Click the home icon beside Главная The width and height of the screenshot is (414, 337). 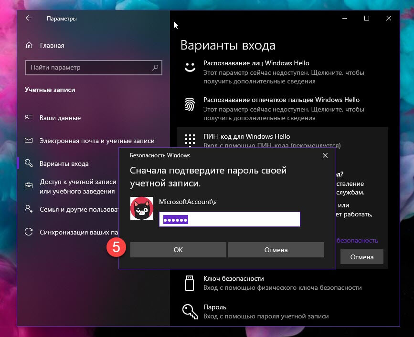tap(29, 45)
